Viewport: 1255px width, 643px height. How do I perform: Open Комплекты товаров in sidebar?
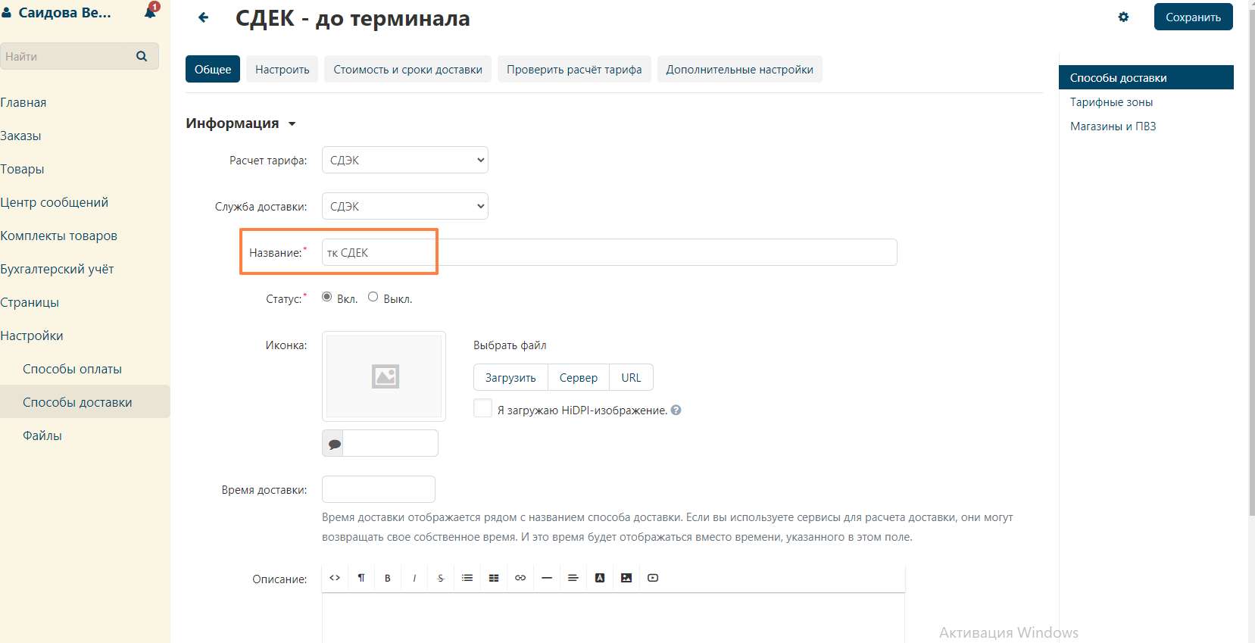pos(59,236)
